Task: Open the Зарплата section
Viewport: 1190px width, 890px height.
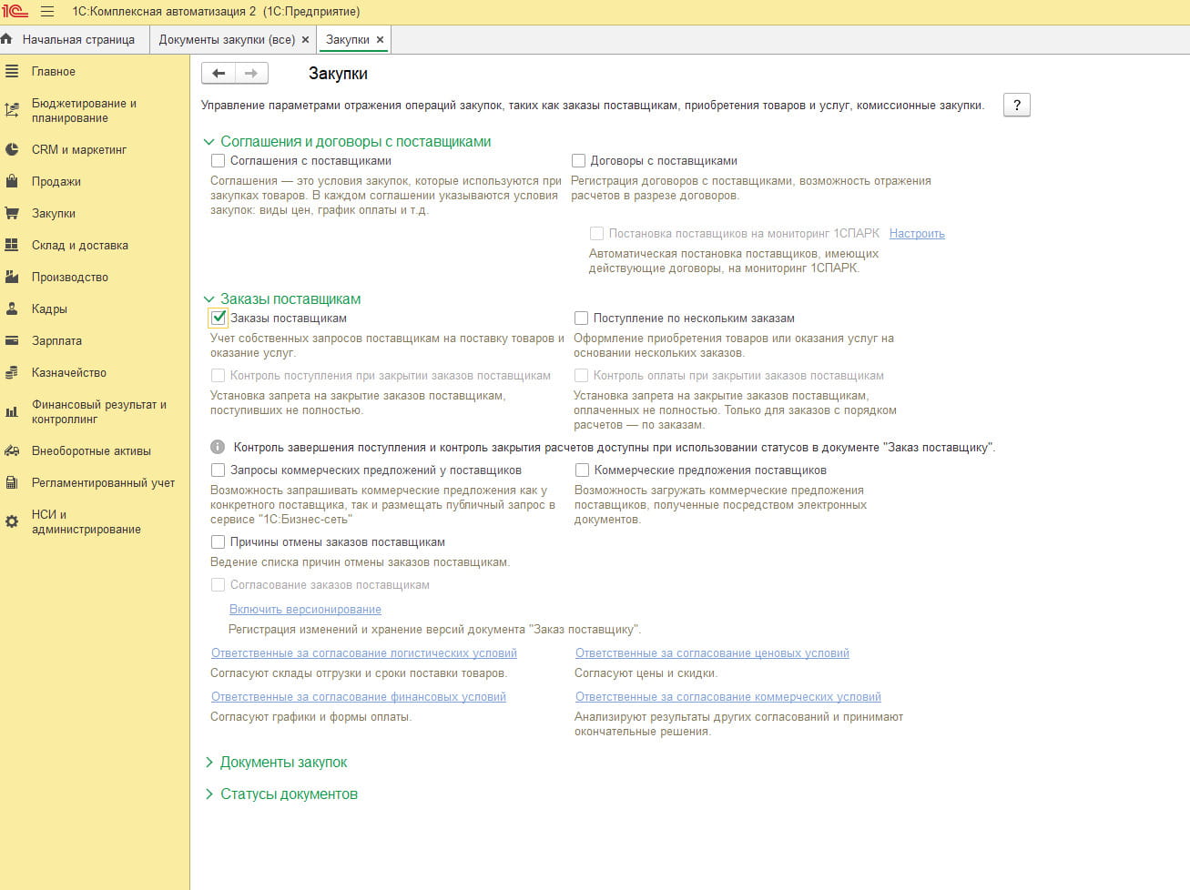Action: 56,340
